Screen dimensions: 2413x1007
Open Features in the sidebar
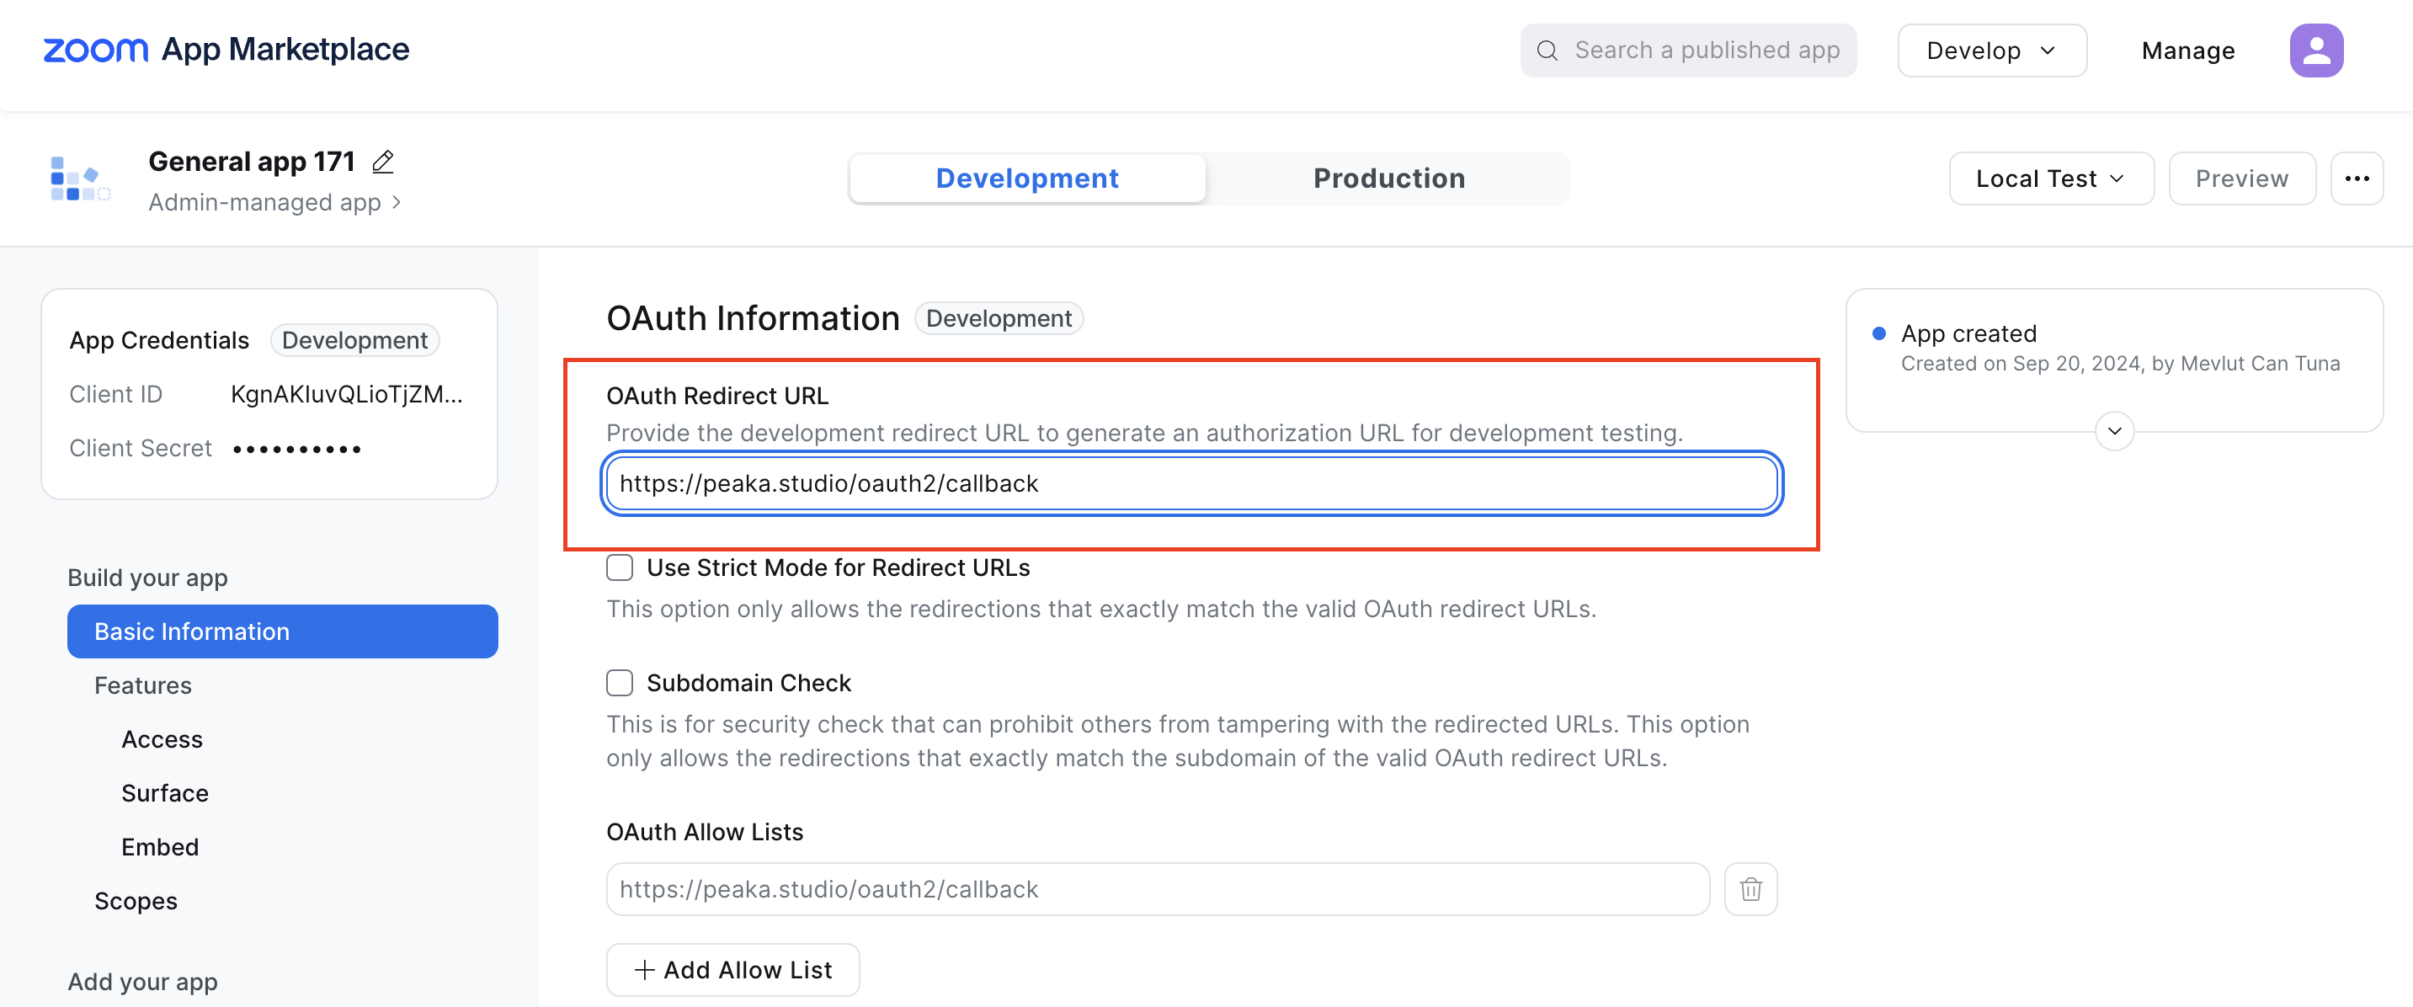[142, 685]
